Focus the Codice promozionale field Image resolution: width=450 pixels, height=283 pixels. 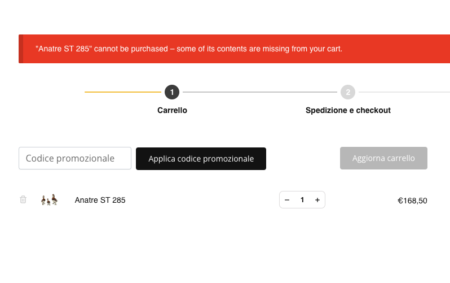tap(75, 158)
